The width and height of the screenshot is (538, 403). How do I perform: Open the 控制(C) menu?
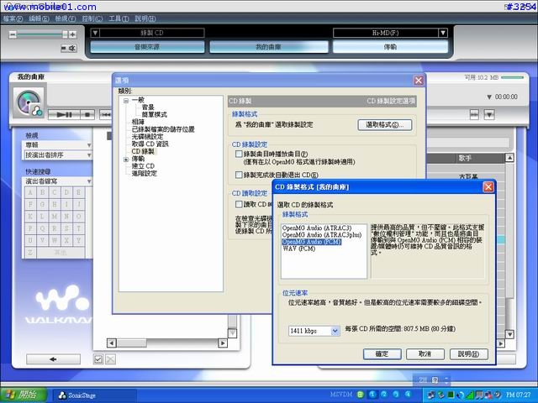pos(92,18)
